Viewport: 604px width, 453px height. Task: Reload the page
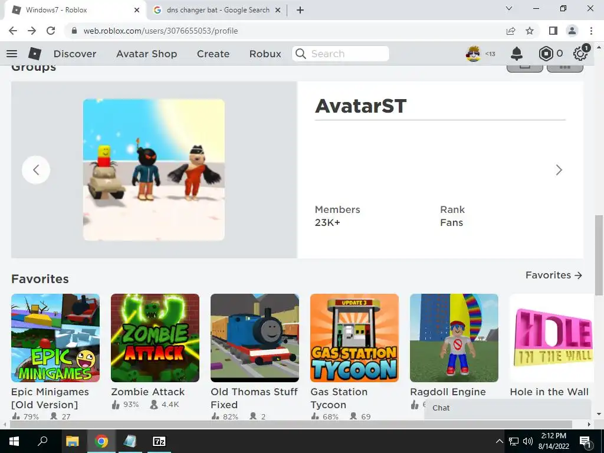point(51,31)
